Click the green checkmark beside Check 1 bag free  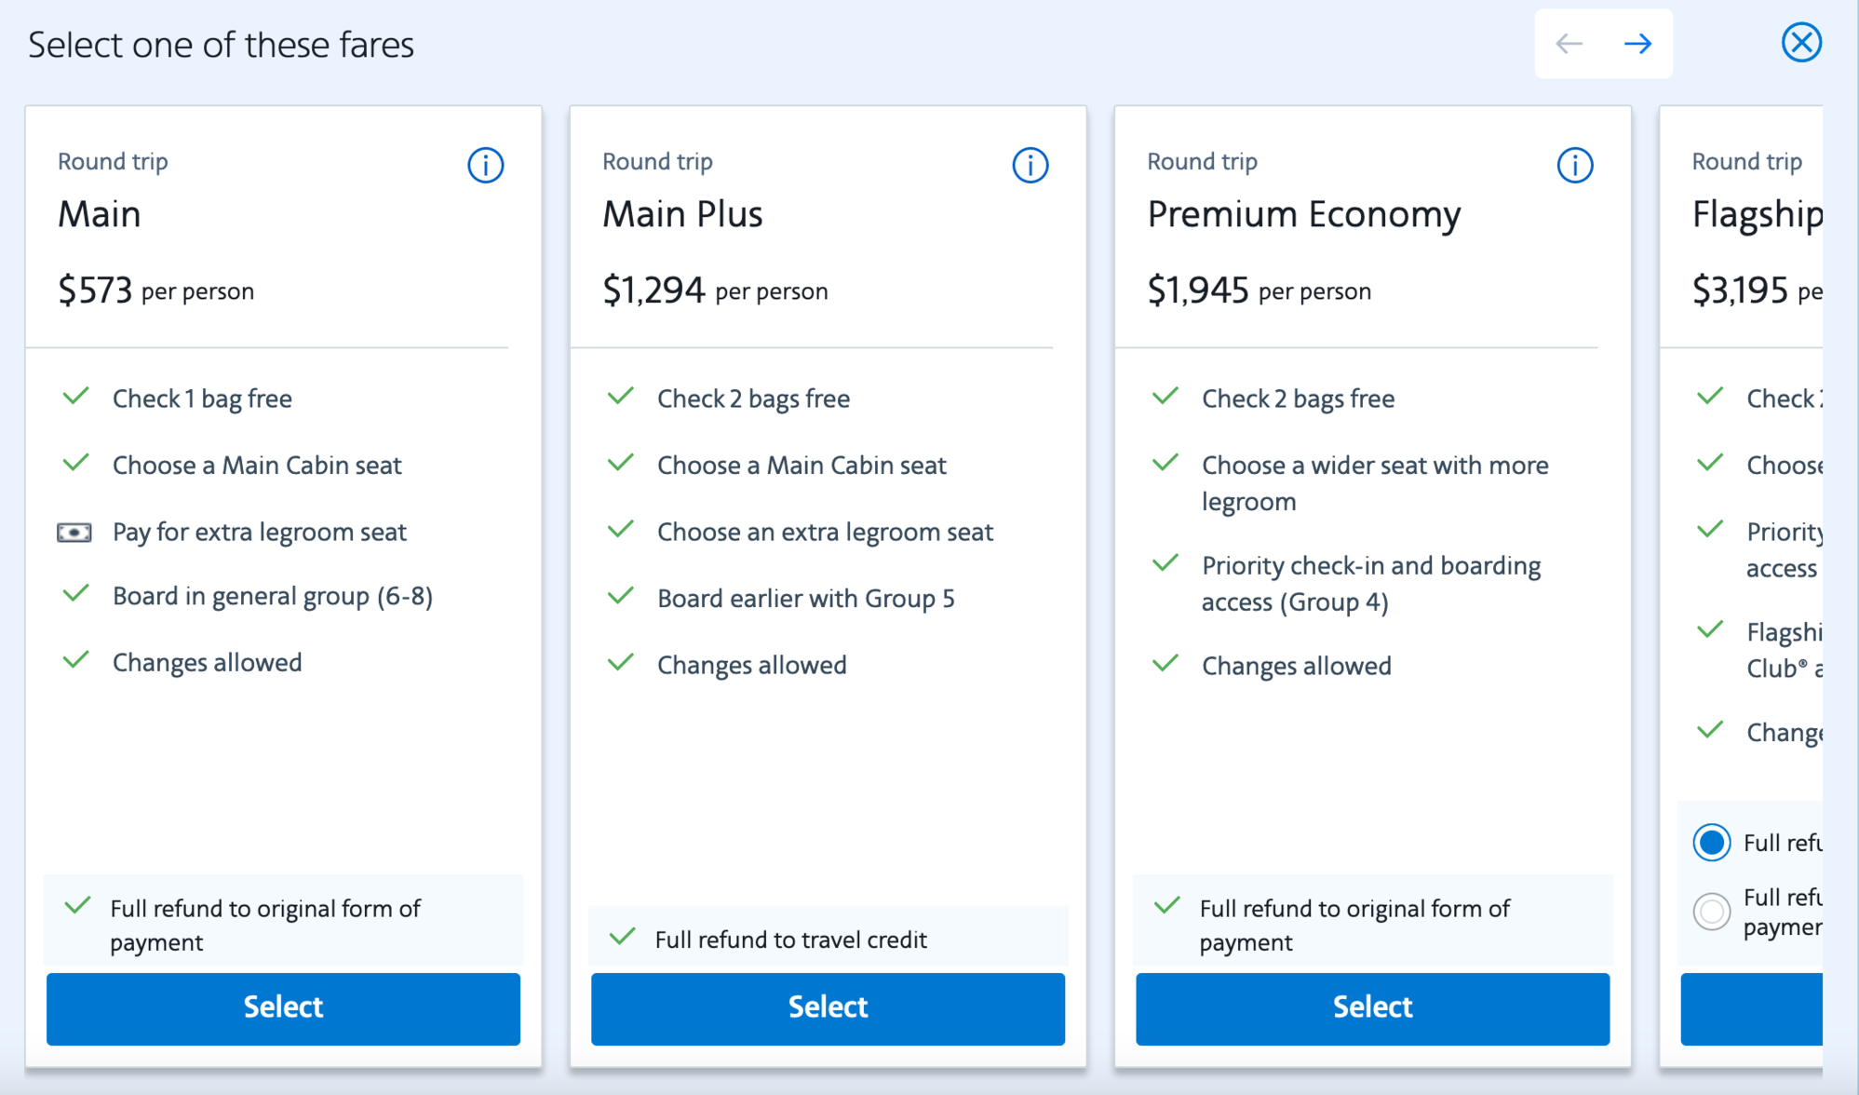(75, 397)
